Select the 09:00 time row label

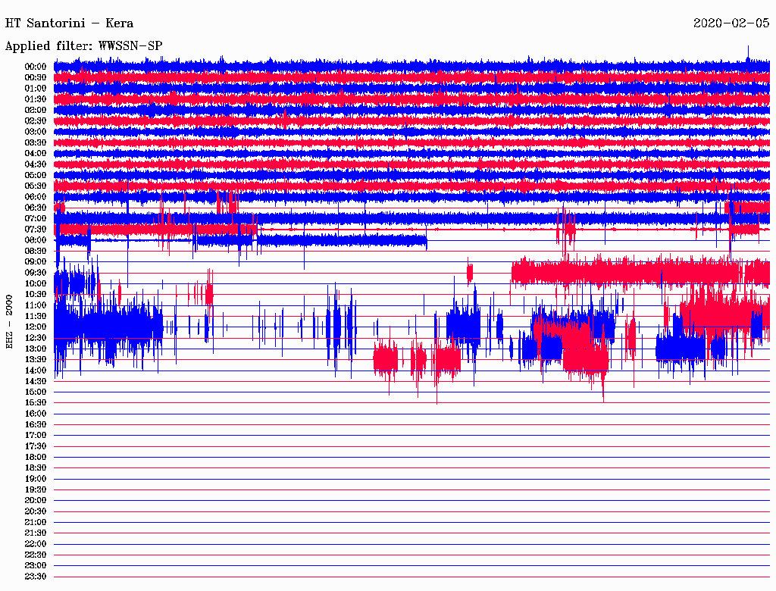tap(36, 262)
